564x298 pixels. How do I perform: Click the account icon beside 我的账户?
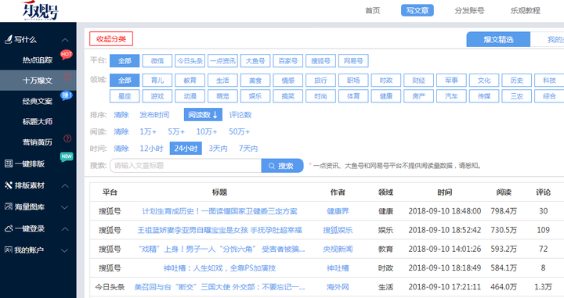tap(9, 250)
